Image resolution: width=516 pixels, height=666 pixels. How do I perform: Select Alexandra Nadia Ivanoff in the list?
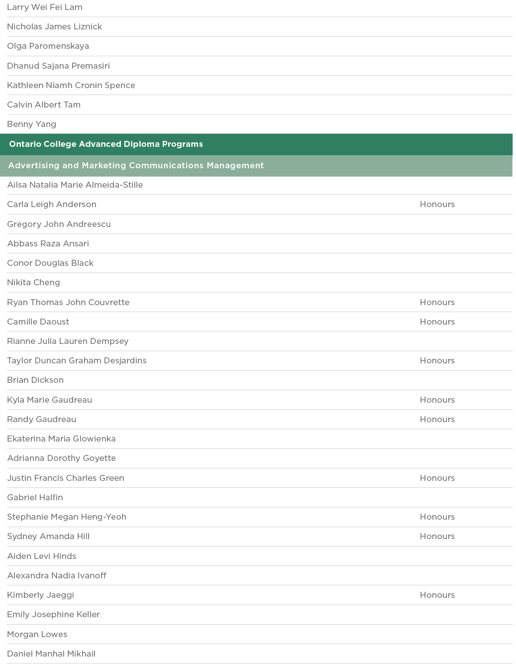coord(57,576)
